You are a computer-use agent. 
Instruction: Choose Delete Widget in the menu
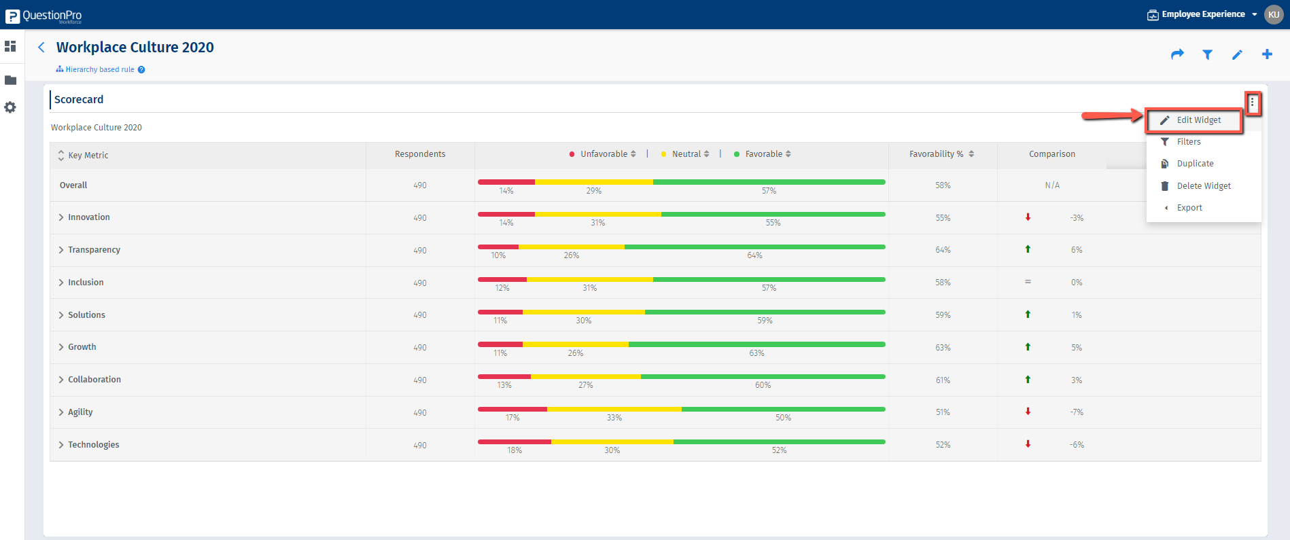tap(1203, 186)
